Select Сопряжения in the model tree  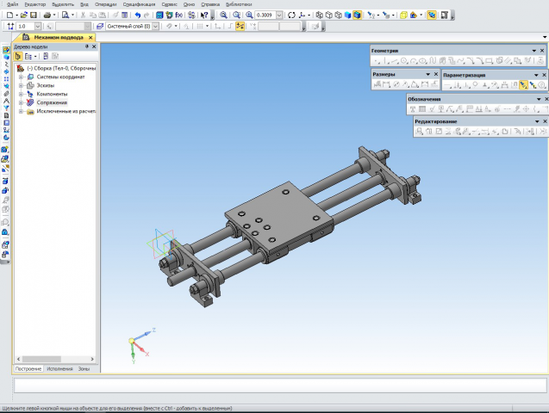click(x=52, y=102)
